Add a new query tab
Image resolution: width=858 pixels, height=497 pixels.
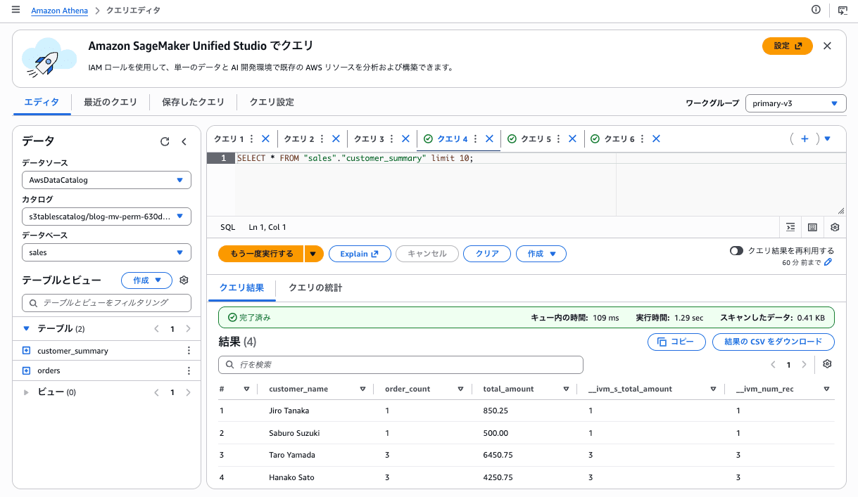coord(805,139)
